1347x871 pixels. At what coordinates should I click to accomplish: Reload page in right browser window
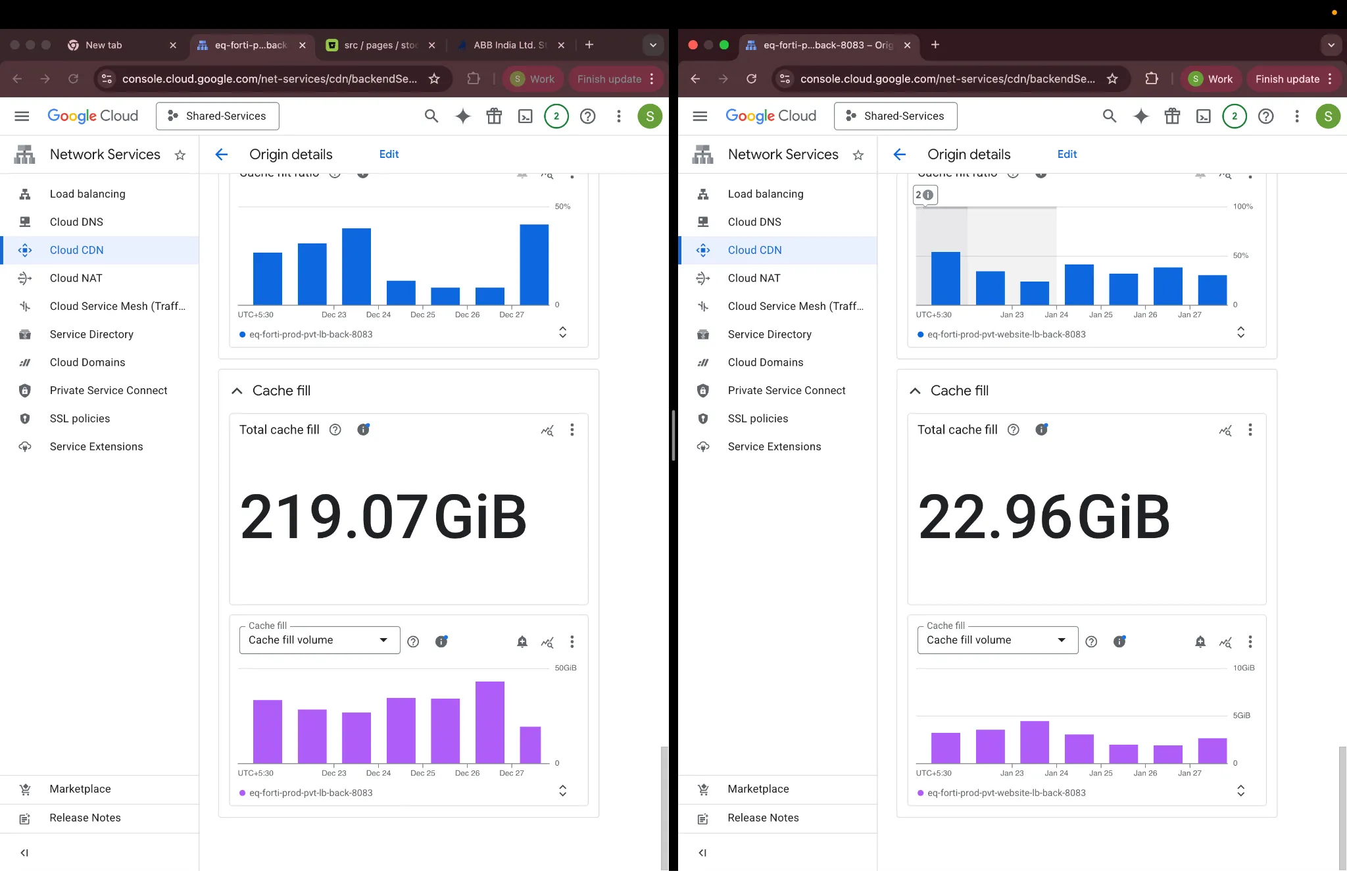coord(752,79)
